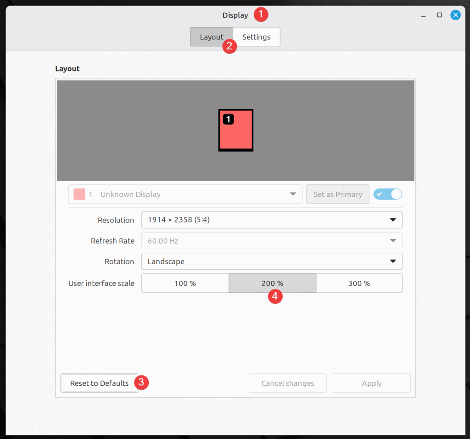
Task: Minimize the Display window
Action: click(x=424, y=16)
